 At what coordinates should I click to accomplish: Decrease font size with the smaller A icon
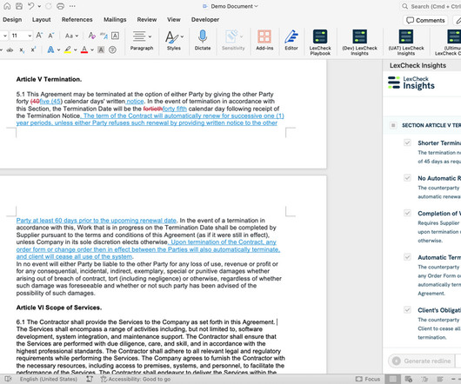click(x=50, y=36)
